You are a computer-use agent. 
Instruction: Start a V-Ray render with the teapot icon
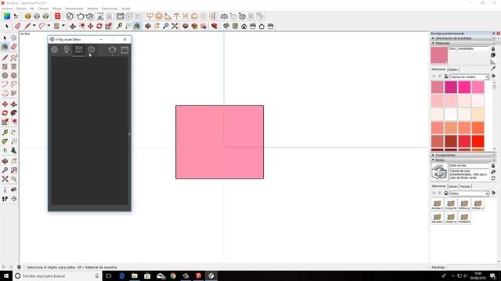tap(81, 16)
